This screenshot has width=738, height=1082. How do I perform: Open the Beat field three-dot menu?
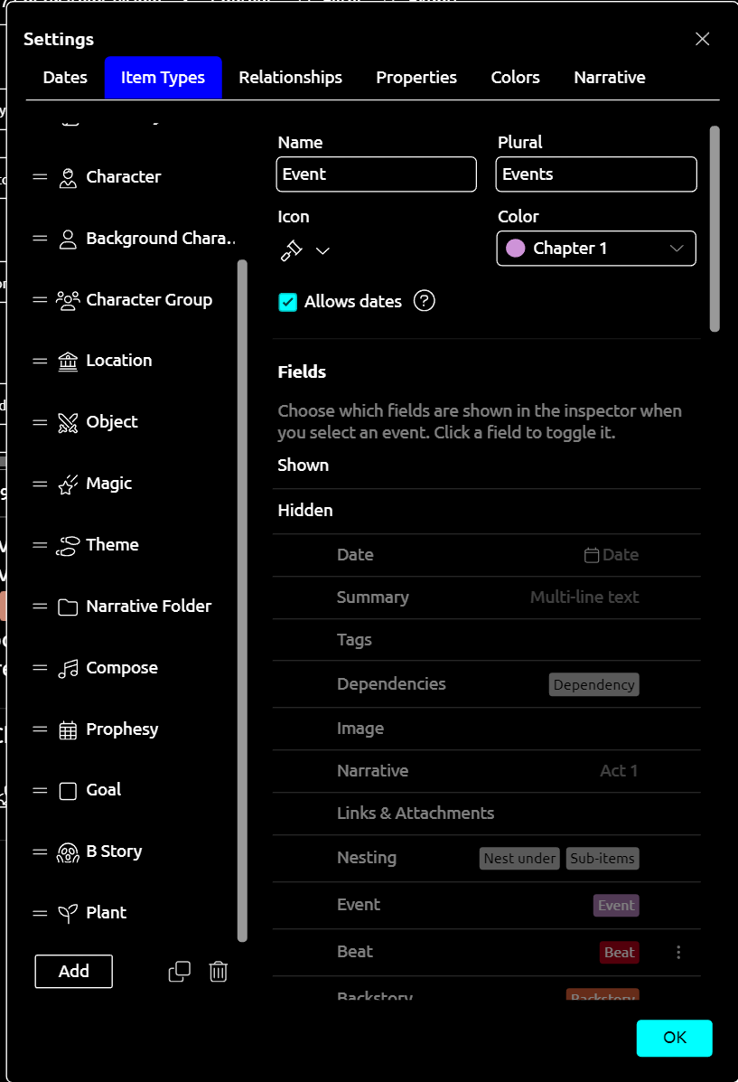click(678, 952)
